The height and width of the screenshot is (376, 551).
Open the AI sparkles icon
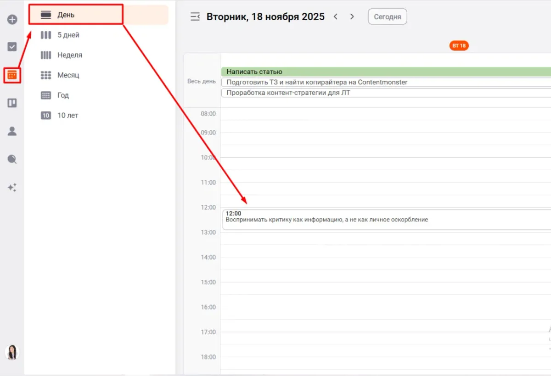click(x=12, y=188)
